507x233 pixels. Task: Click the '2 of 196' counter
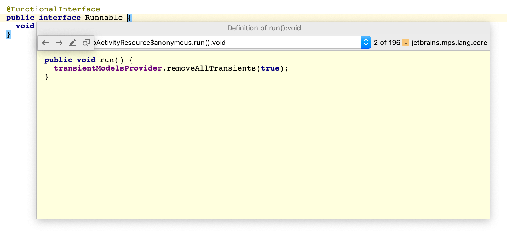(387, 43)
